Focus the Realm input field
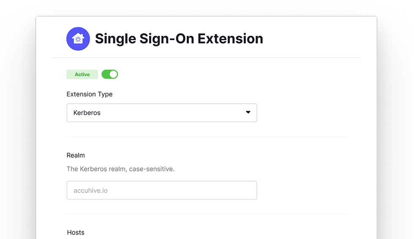The image size is (414, 239). tap(161, 190)
